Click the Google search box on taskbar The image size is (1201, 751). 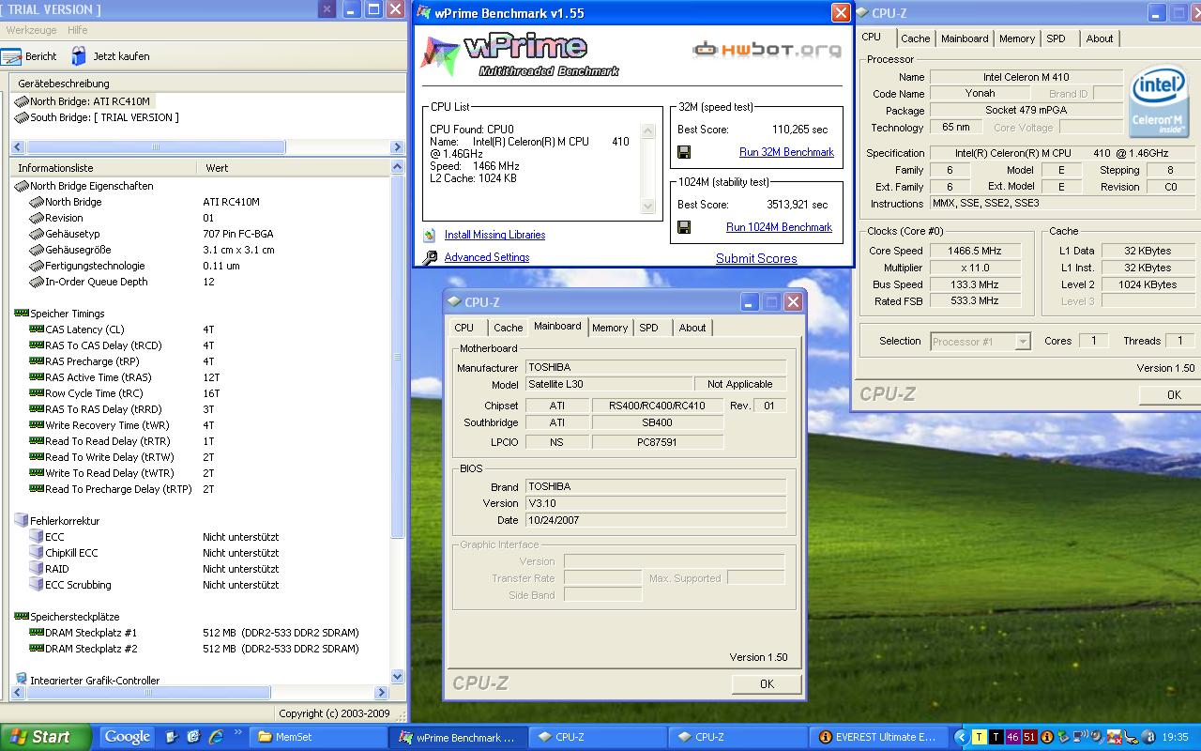pyautogui.click(x=128, y=737)
